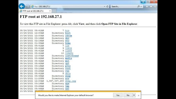Image resolution: width=176 pixels, height=99 pixels.
Task: Open the proc directory link
Action: 68,66
